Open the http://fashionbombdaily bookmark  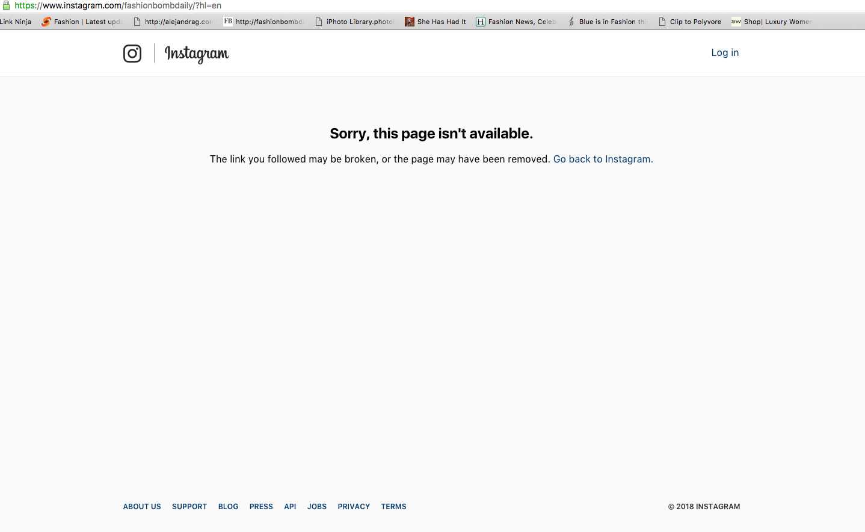(263, 22)
